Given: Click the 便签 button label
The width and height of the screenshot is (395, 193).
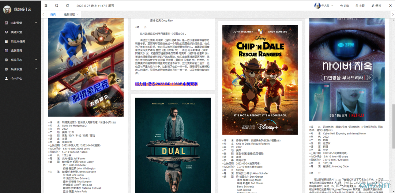Looking at the screenshot, I should tap(379, 6).
